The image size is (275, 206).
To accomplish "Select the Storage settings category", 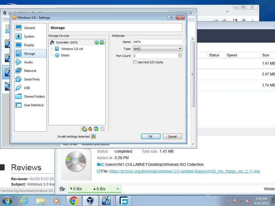I will pyautogui.click(x=30, y=53).
